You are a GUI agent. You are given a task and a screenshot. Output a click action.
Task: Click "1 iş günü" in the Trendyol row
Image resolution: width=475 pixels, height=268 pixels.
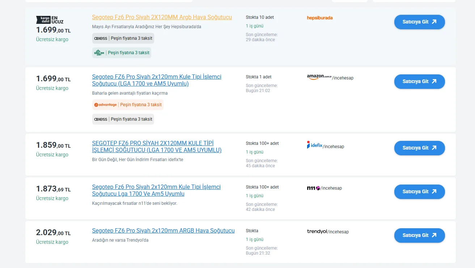[x=255, y=239]
